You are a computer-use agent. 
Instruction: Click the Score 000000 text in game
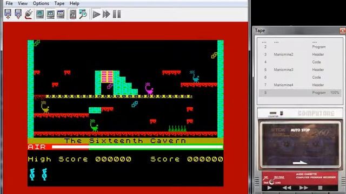point(187,159)
